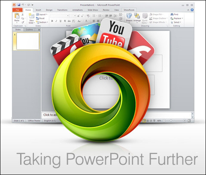This screenshot has height=175, width=206.
Task: Open the Character Spacing dropdown
Action: tap(74, 21)
